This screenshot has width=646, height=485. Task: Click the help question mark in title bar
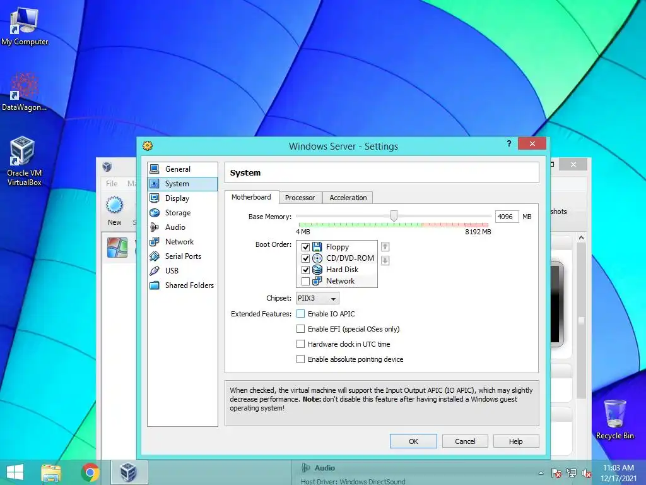click(x=509, y=143)
